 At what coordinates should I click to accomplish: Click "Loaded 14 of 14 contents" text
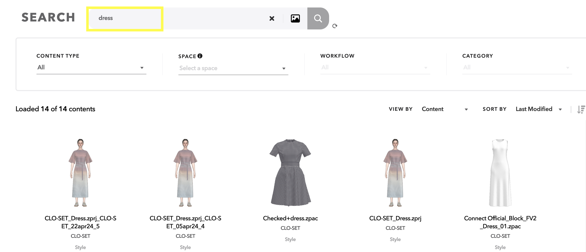55,109
